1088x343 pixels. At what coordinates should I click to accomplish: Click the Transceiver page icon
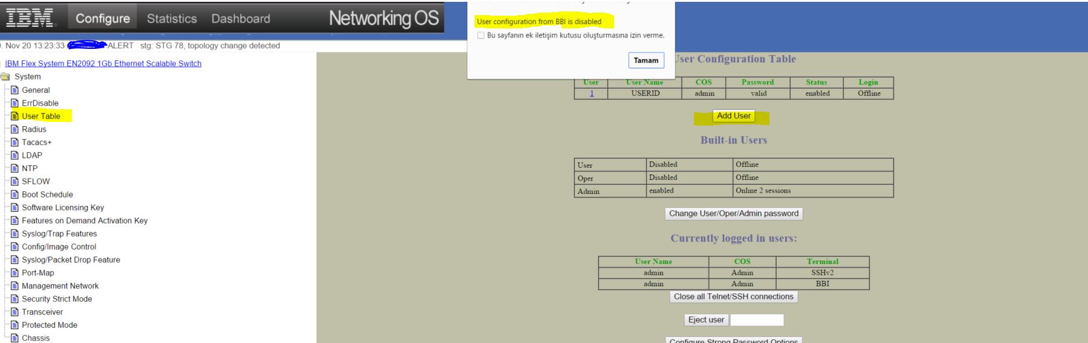(15, 312)
